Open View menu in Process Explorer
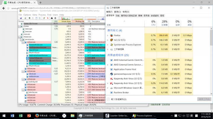The width and height of the screenshot is (213, 119). (x=35, y=15)
